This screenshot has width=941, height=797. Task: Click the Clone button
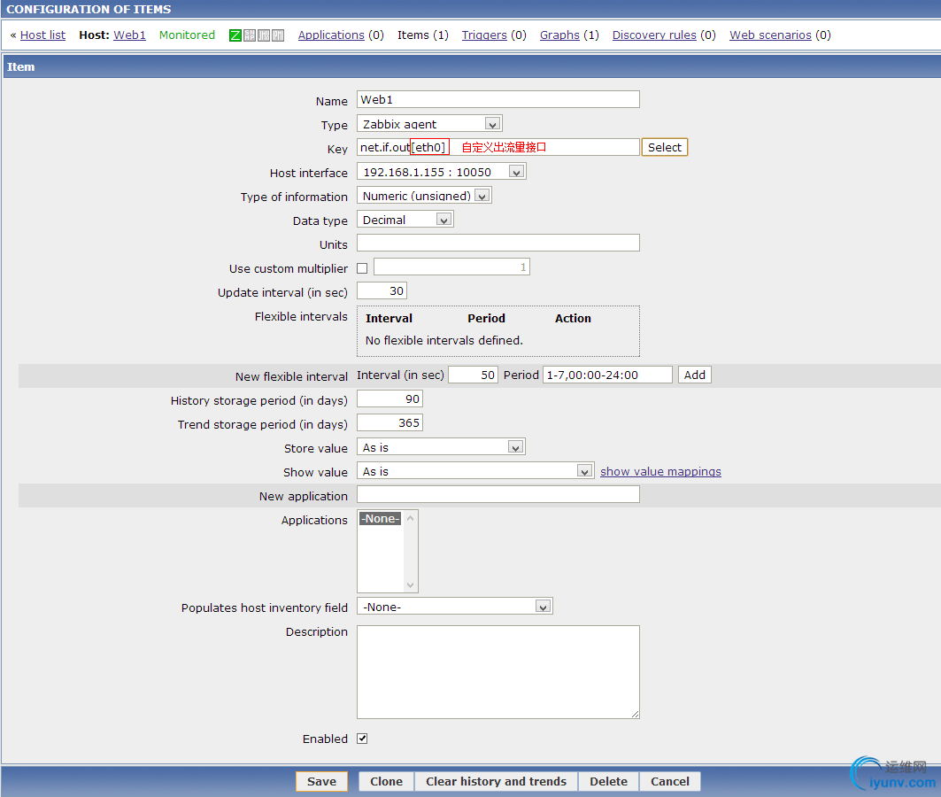(x=387, y=781)
